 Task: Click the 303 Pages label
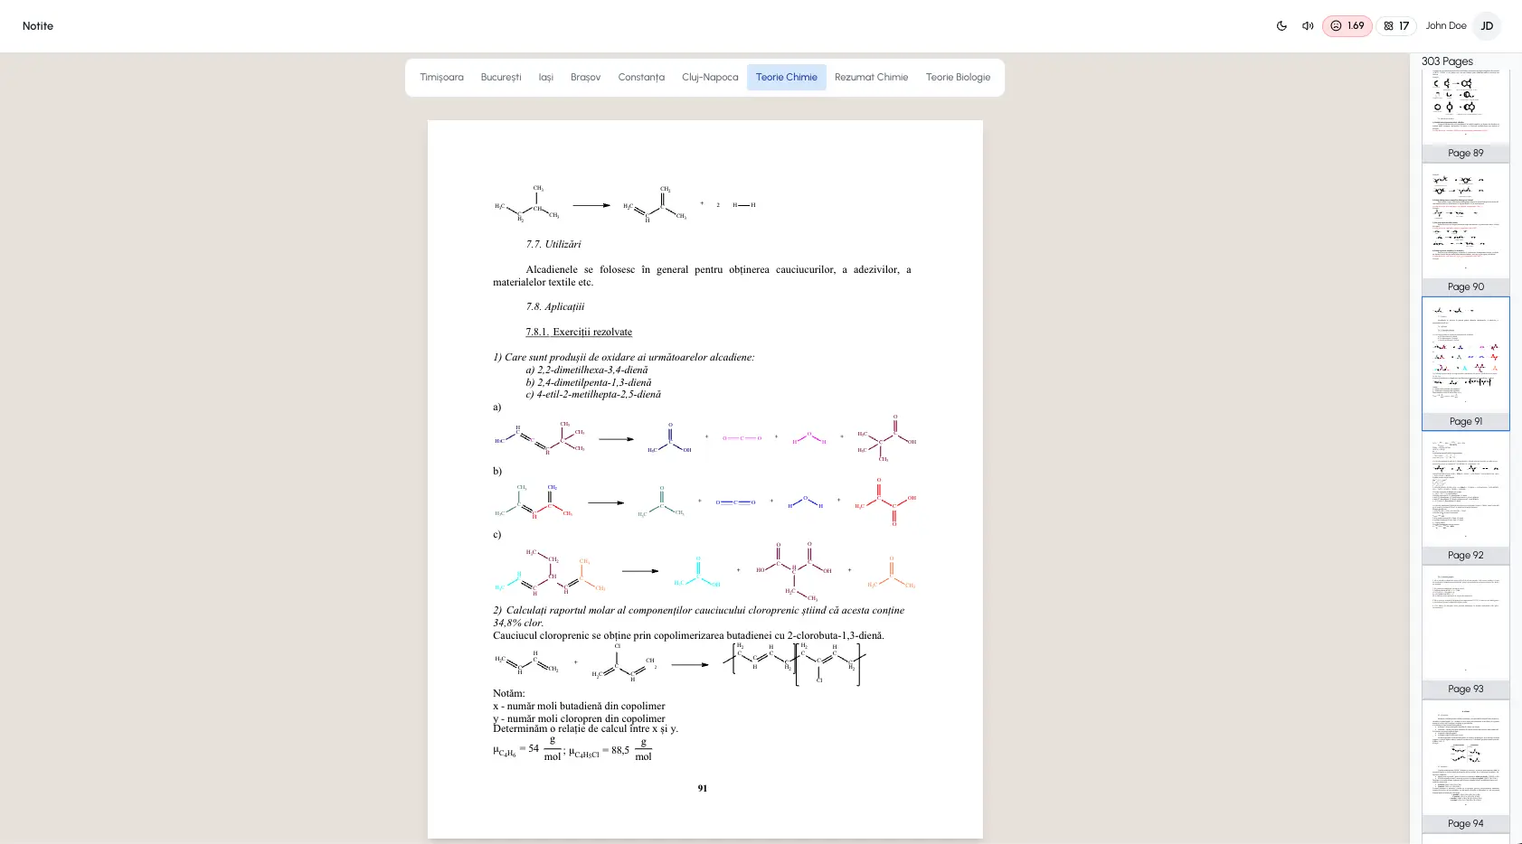click(1447, 61)
